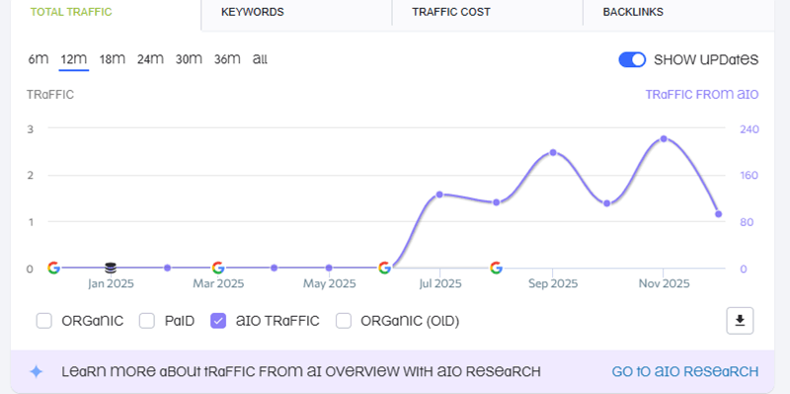Select the 36m time range
The width and height of the screenshot is (790, 394).
click(x=227, y=59)
